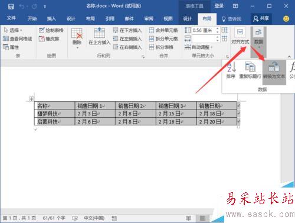Open the ribbon display options icon
Viewport: 295px width, 223px height.
pos(235,6)
